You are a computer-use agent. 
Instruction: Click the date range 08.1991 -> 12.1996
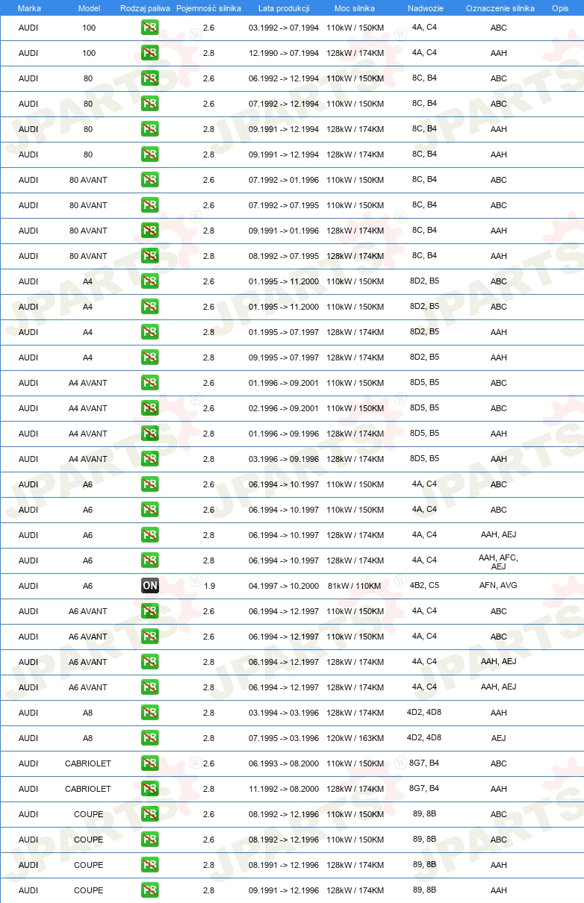click(284, 865)
